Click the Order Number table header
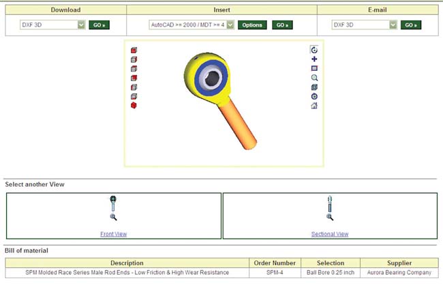443x287 pixels. 275,262
